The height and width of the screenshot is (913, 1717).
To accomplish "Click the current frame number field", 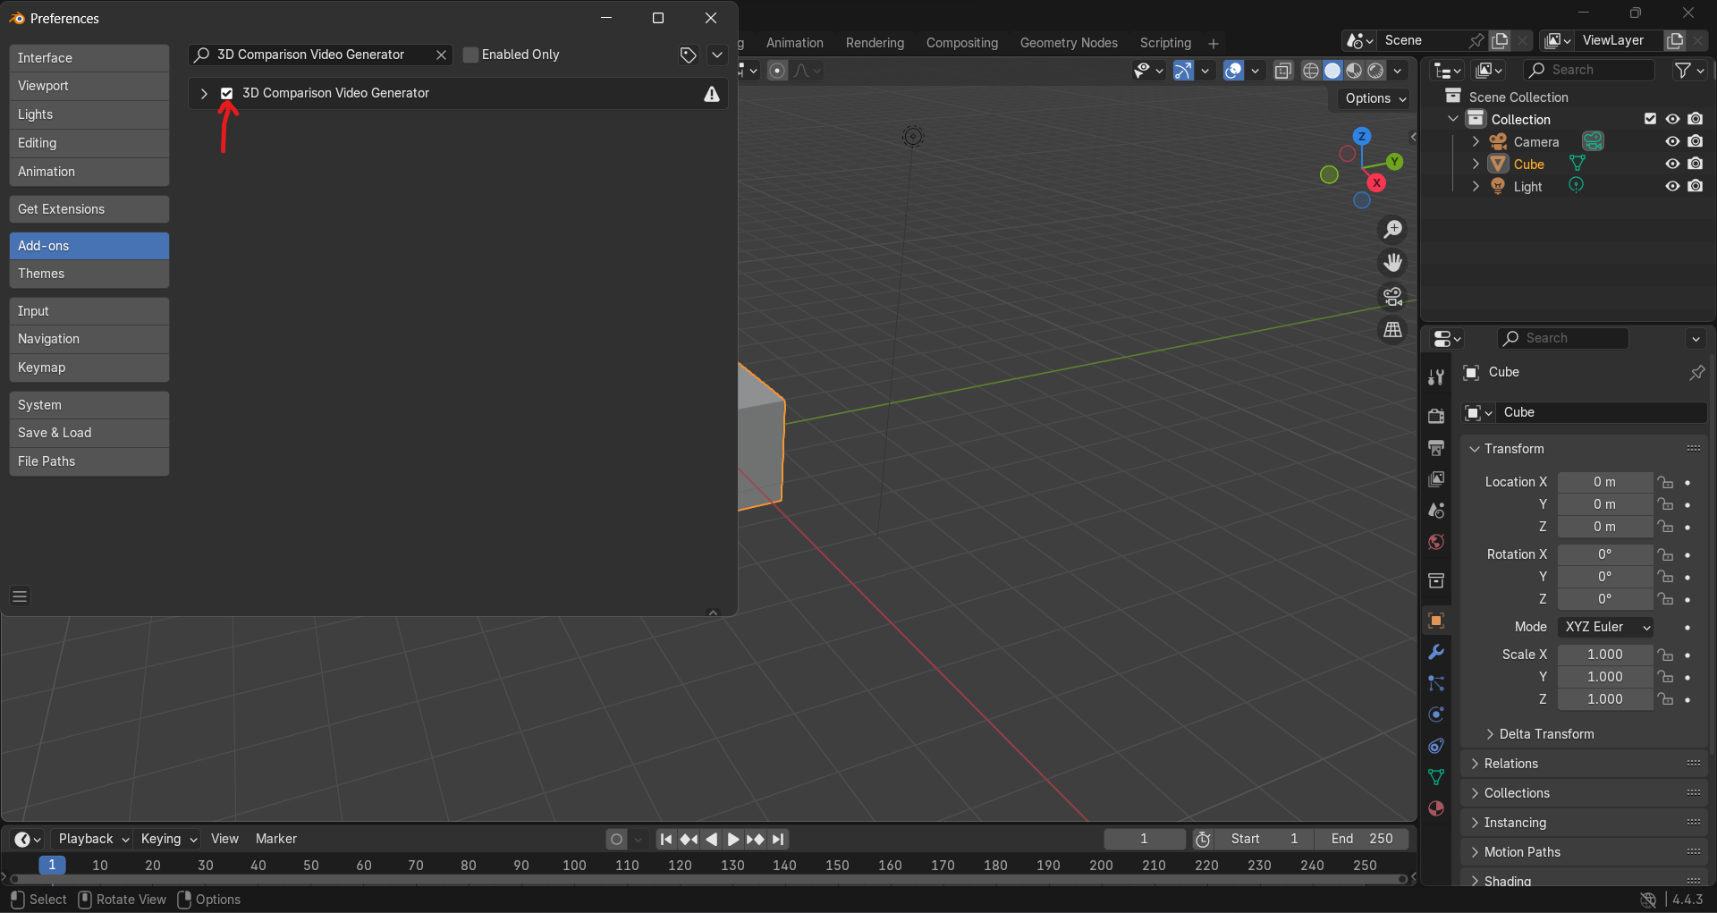I will coord(1145,839).
